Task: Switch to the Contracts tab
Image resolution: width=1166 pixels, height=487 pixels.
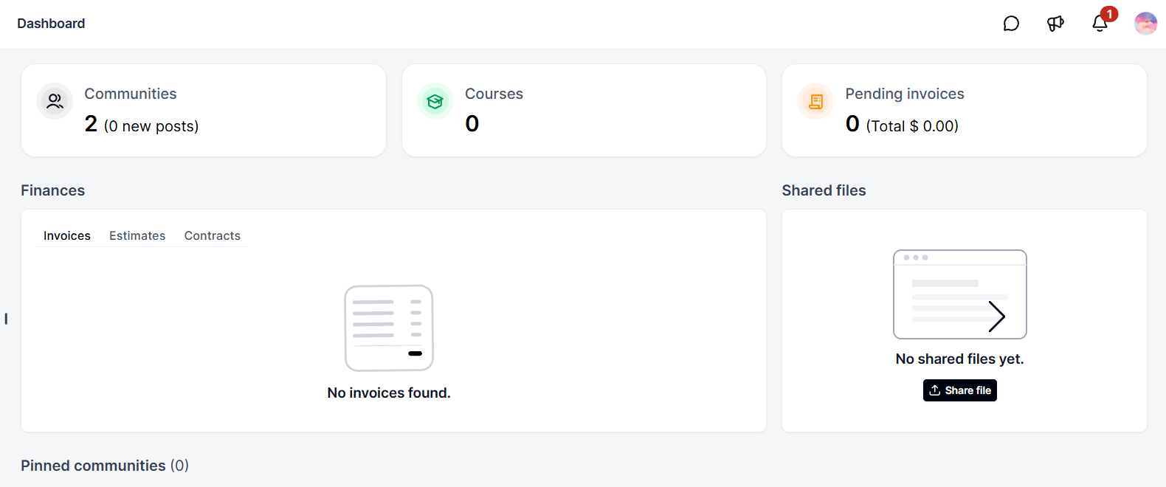Action: coord(213,235)
